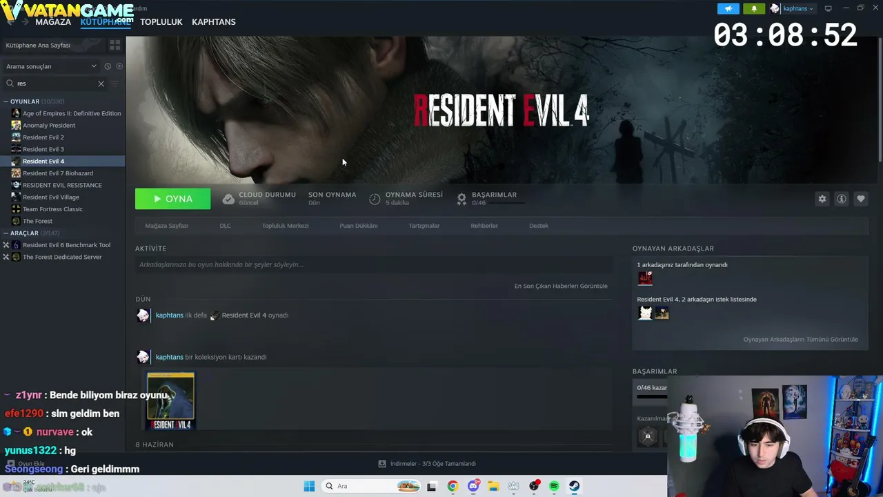Open İndirmeler downloads status bar
Image resolution: width=883 pixels, height=497 pixels.
click(x=427, y=464)
